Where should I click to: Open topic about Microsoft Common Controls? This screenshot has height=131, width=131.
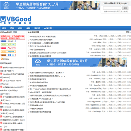point(48,53)
